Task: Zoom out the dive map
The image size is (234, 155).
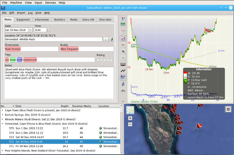Action: pyautogui.click(x=130, y=124)
